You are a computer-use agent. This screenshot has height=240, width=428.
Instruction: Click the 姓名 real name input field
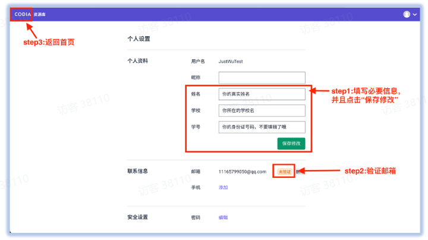[262, 94]
